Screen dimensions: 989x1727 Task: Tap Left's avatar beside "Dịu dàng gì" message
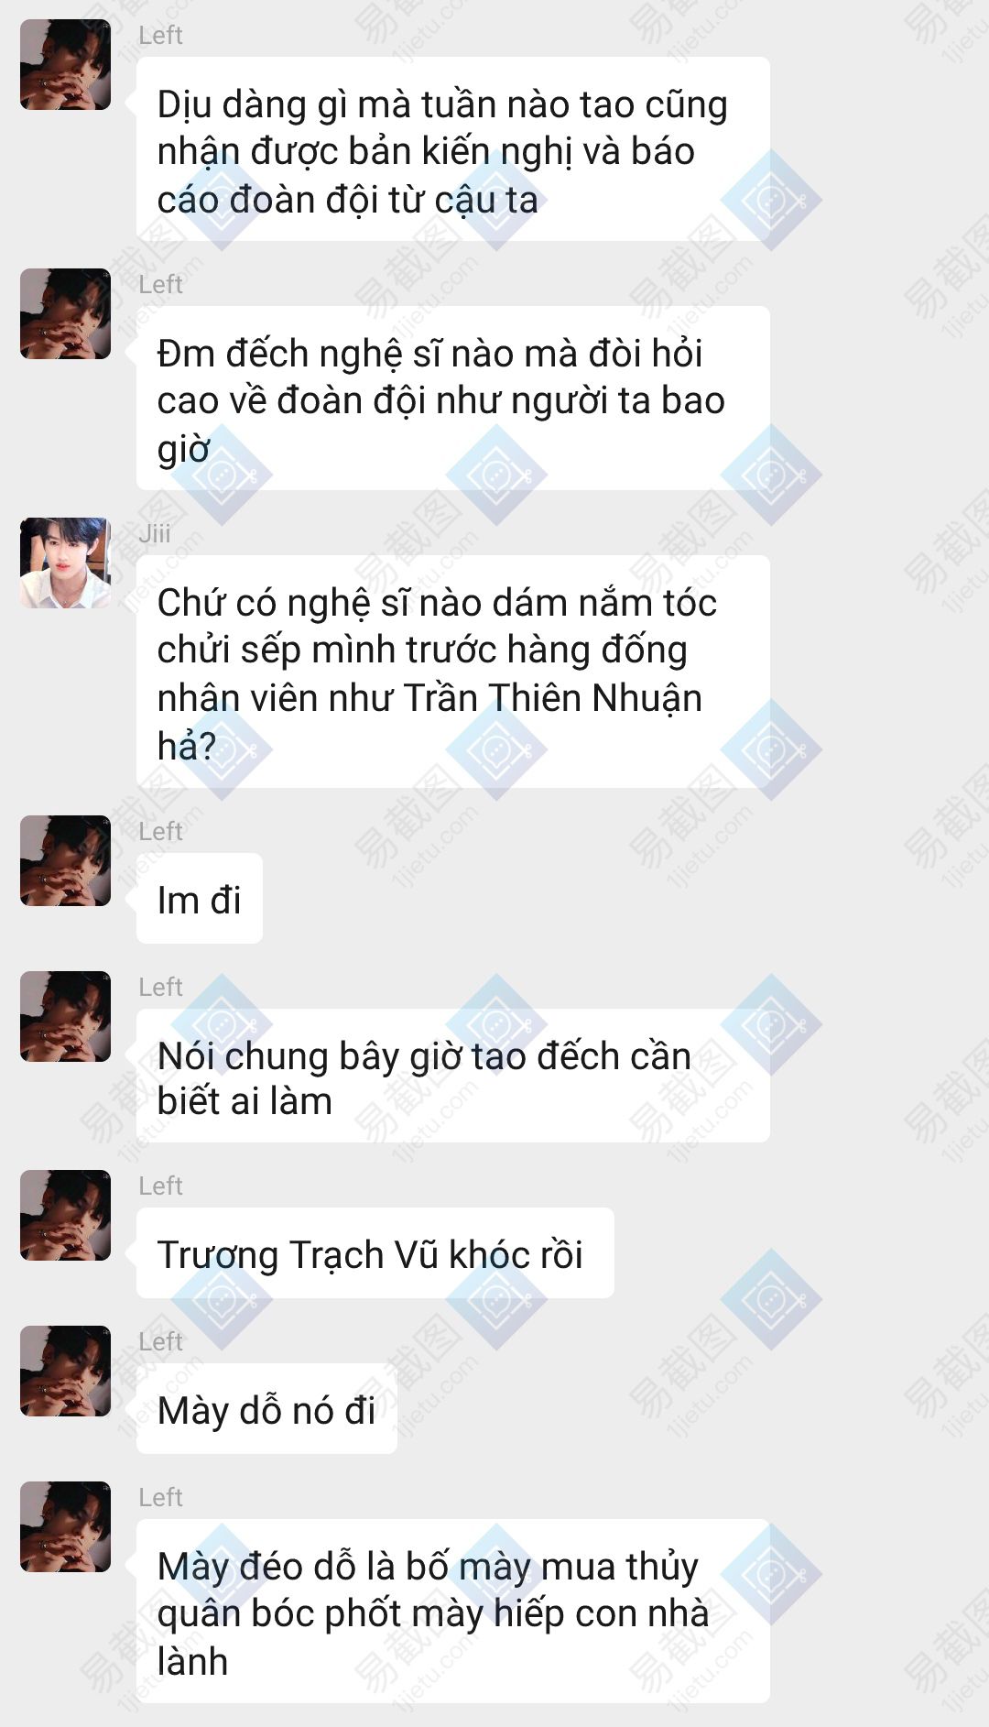tap(66, 65)
